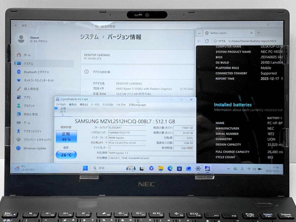Click the volume icon in the system tray

(254, 169)
